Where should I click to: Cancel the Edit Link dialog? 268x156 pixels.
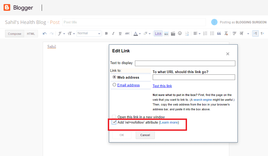tap(145, 135)
